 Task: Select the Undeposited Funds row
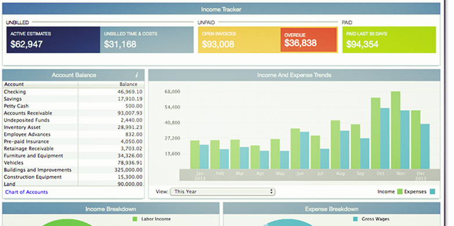tap(73, 120)
